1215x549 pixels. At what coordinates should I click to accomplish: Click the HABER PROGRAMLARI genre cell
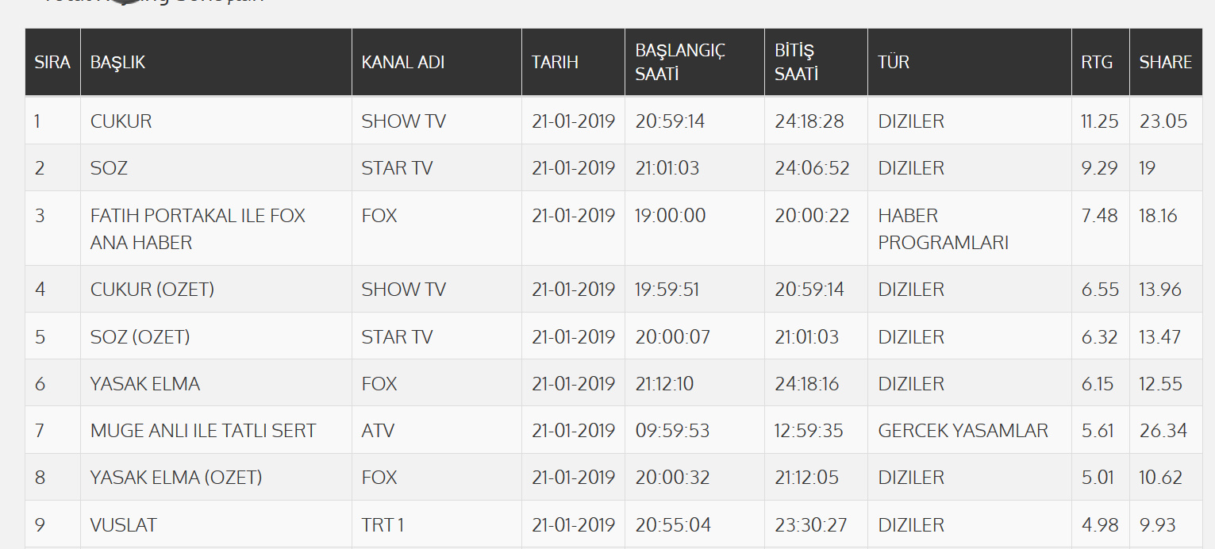tap(943, 228)
